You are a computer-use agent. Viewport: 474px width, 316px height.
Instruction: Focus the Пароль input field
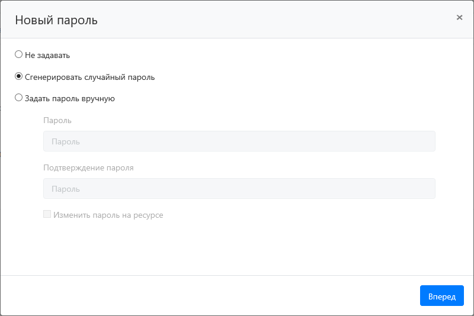pos(239,141)
